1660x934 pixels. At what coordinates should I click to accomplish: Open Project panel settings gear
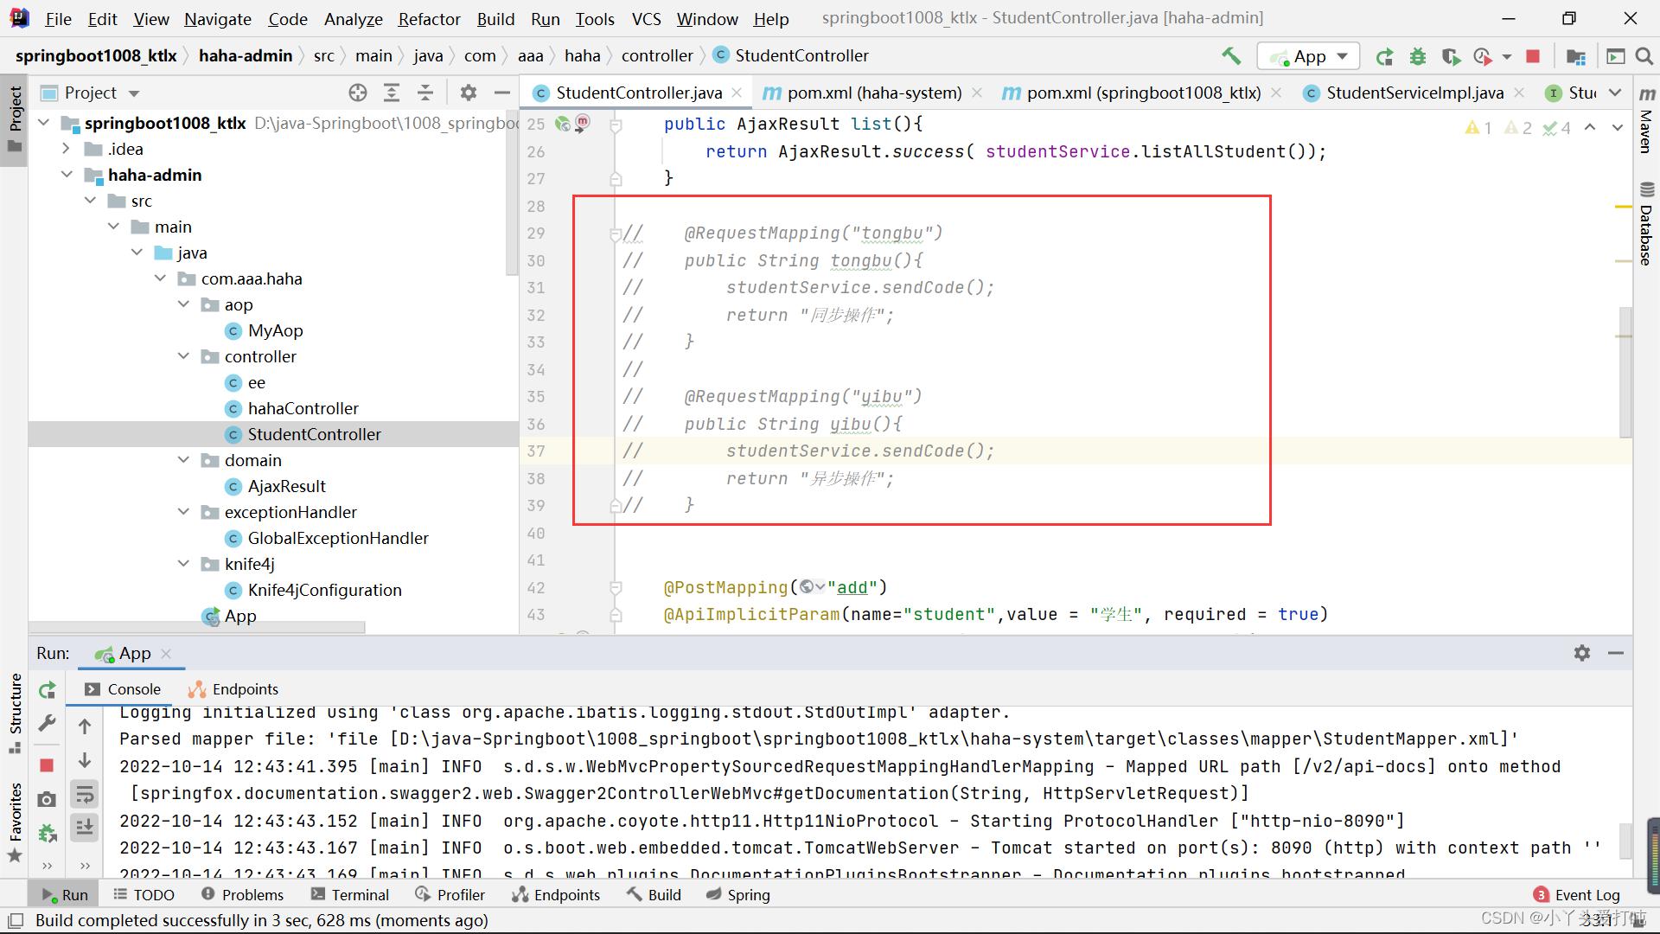[469, 93]
